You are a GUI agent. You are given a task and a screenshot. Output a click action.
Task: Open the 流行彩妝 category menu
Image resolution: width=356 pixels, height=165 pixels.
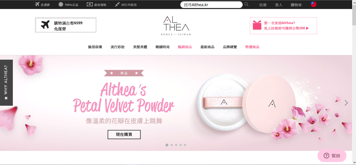[x=118, y=47]
